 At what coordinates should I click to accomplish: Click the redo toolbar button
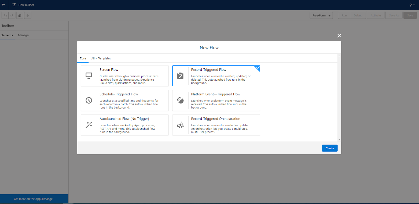pyautogui.click(x=12, y=15)
